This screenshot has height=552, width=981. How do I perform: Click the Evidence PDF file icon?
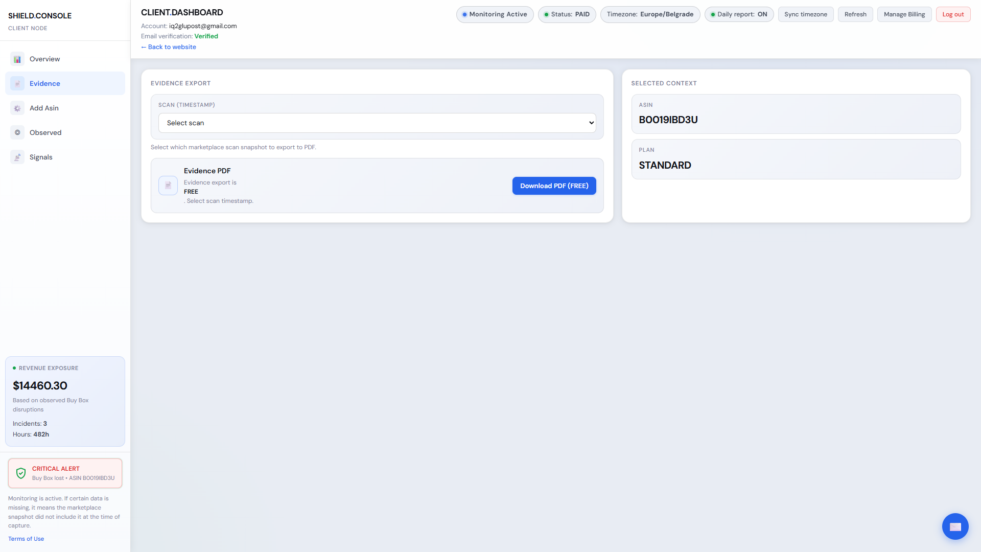[168, 186]
